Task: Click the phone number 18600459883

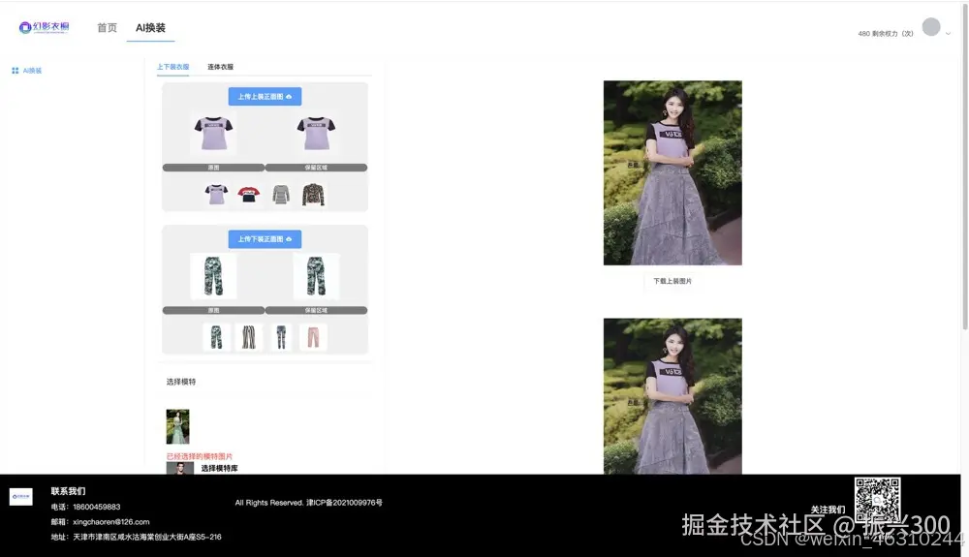Action: pyautogui.click(x=96, y=507)
